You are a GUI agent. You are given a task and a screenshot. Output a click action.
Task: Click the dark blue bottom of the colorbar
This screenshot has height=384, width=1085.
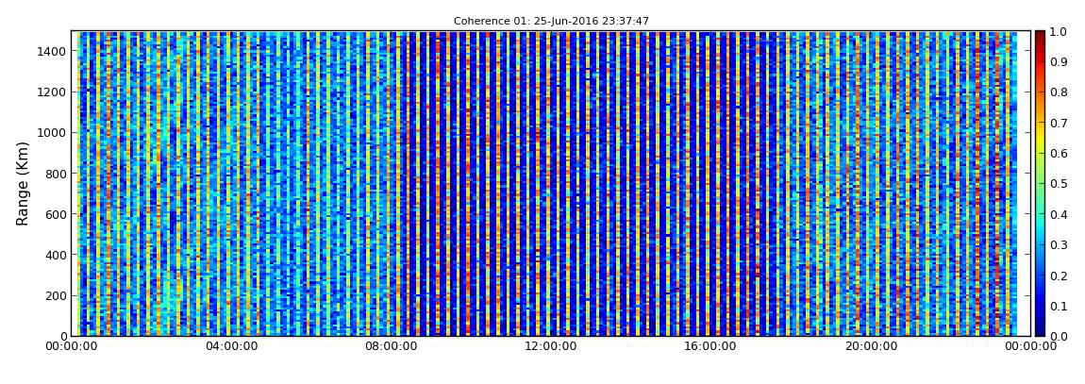[1040, 329]
